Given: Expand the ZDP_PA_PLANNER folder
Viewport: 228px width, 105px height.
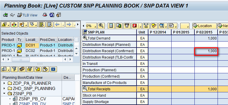Looking at the screenshot, I should click(x=4, y=83).
